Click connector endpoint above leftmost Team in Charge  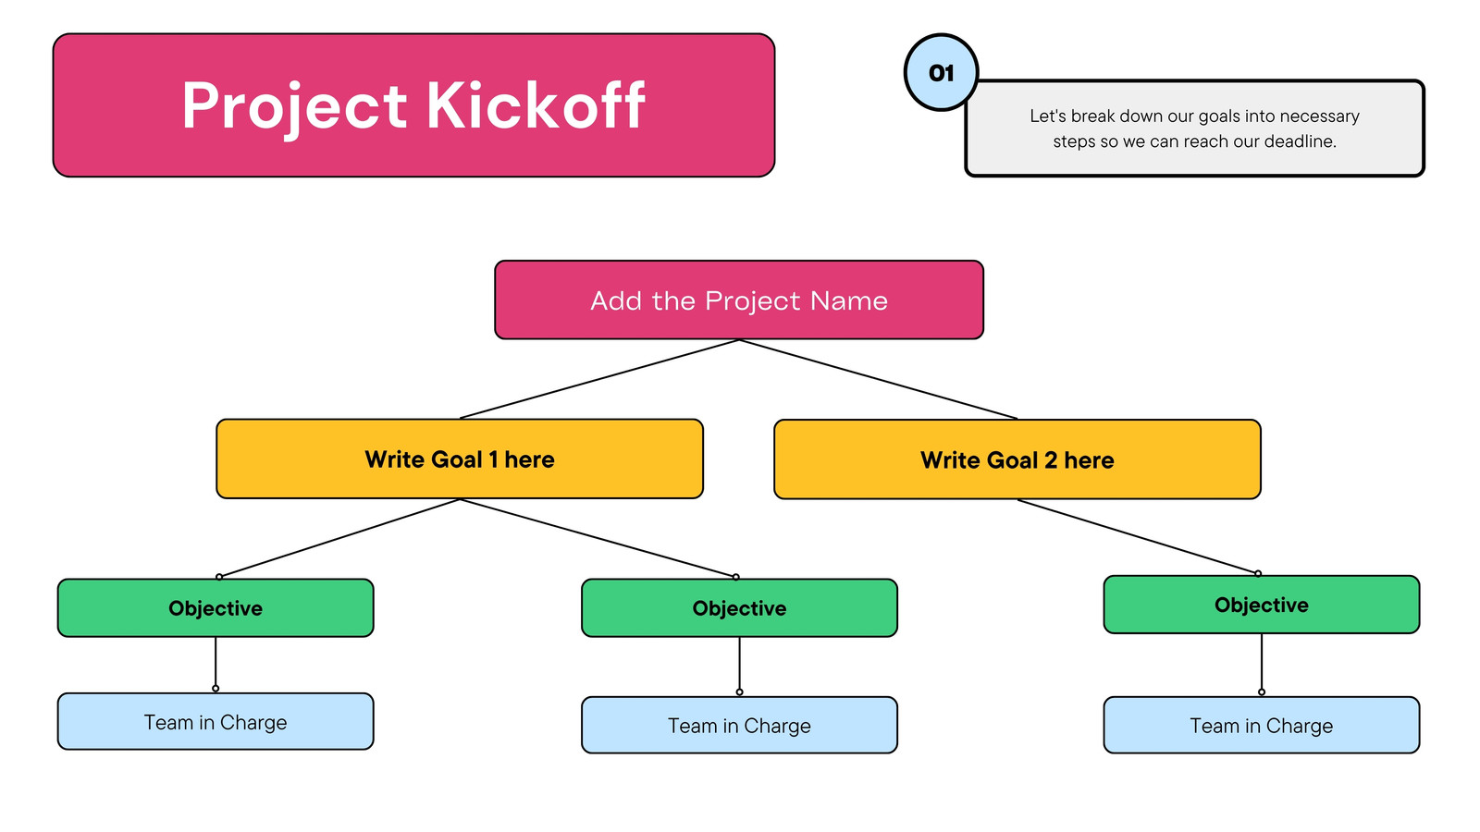pos(216,689)
